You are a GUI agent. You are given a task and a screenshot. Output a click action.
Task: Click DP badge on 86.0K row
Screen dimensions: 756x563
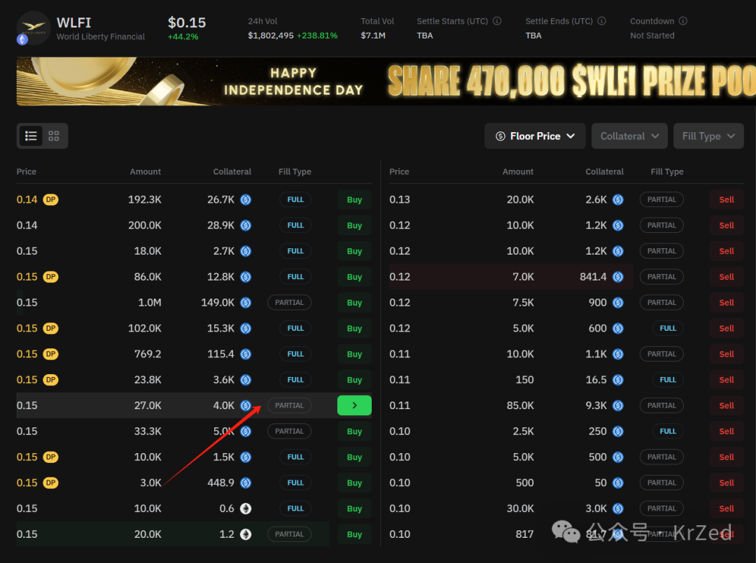50,277
